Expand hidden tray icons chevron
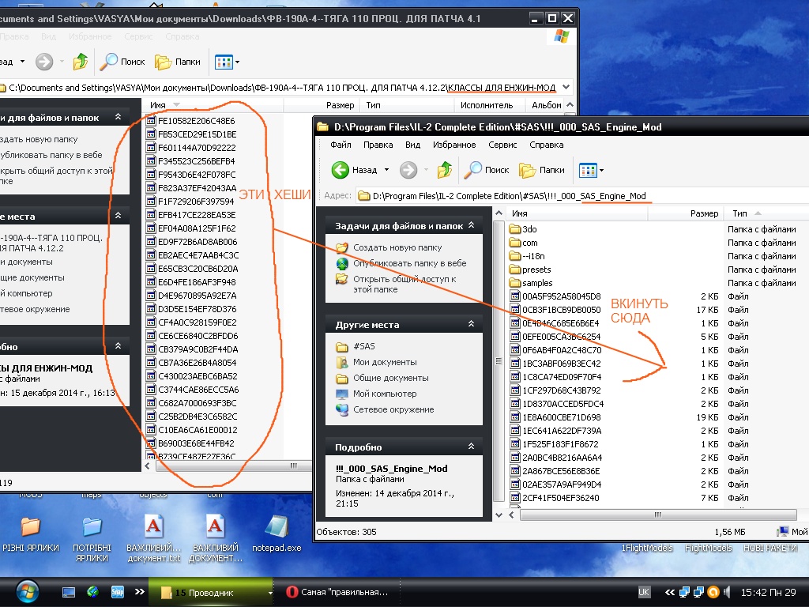The height and width of the screenshot is (607, 809). tap(670, 592)
